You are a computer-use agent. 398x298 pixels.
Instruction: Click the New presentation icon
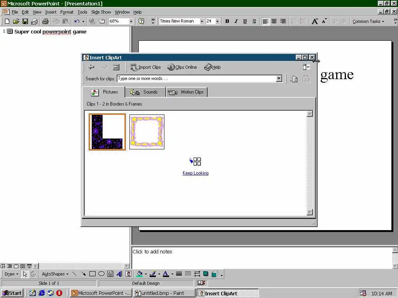7,21
